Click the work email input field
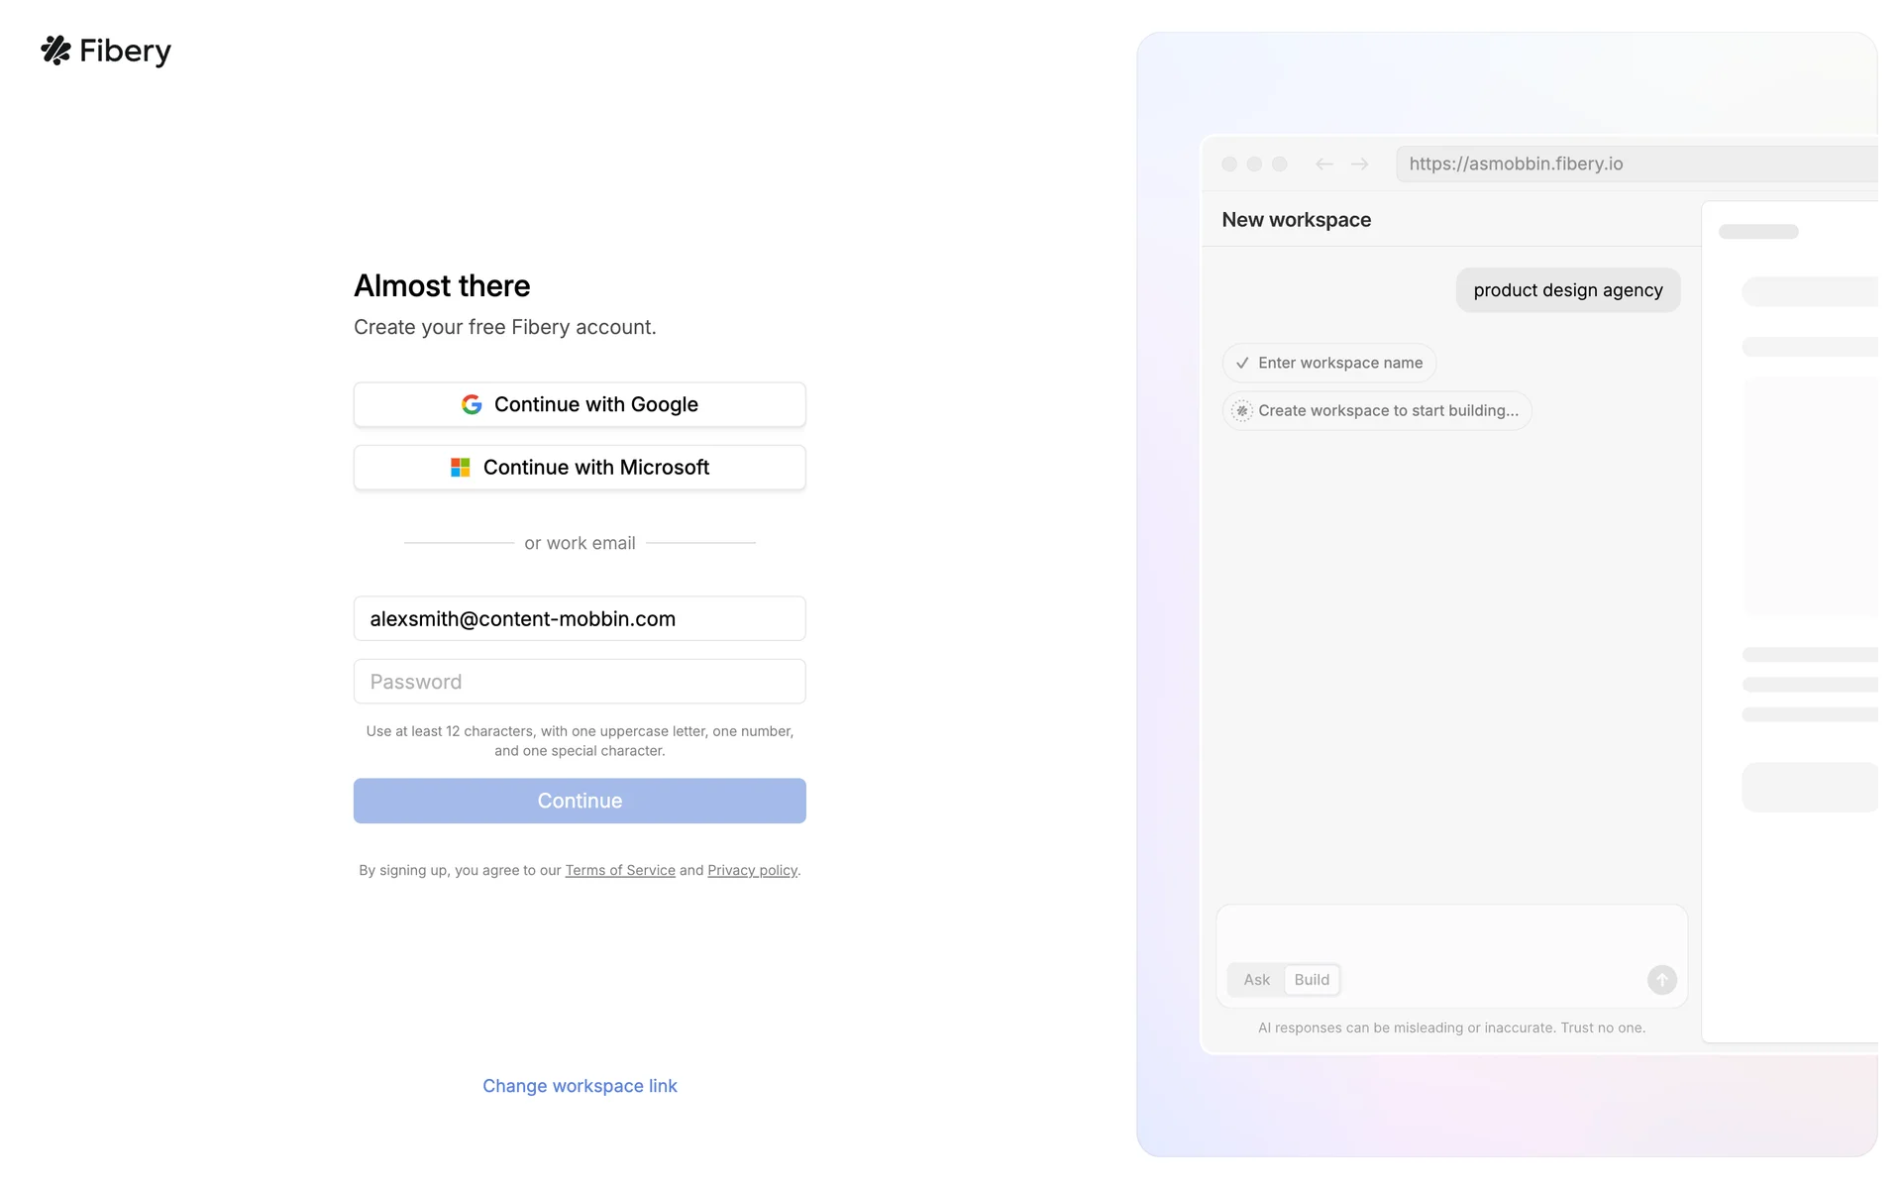1902x1189 pixels. [580, 619]
